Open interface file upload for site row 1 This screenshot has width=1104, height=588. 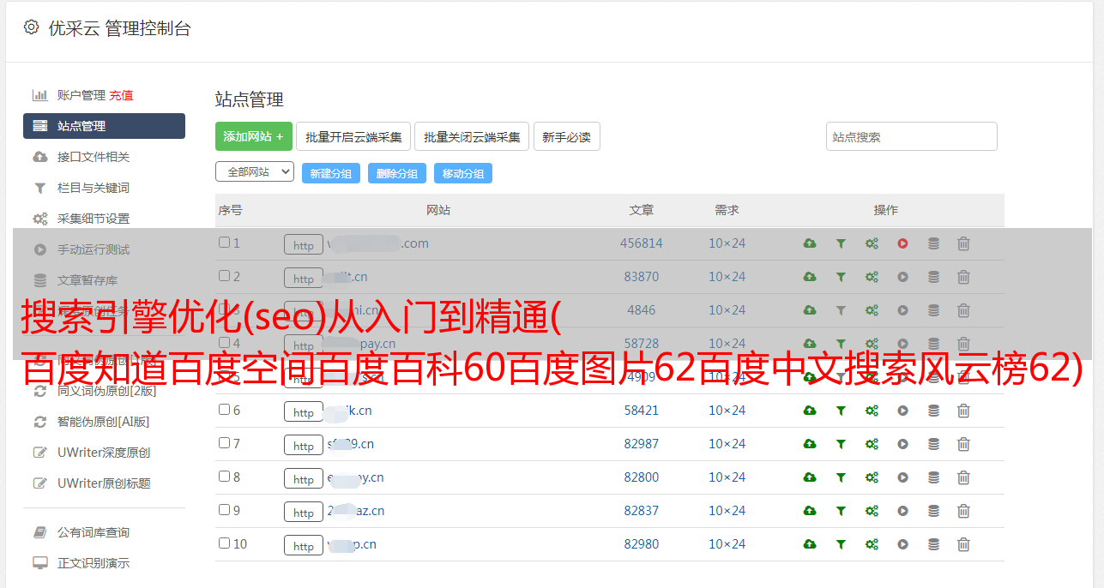click(810, 243)
